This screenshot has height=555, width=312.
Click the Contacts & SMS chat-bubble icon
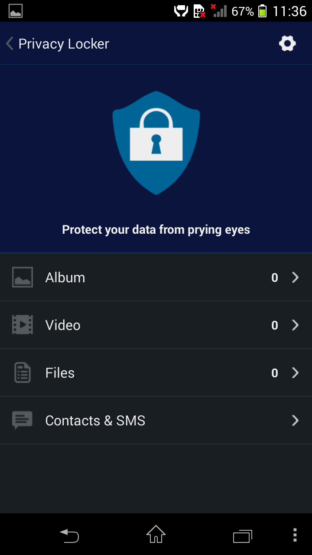22,420
